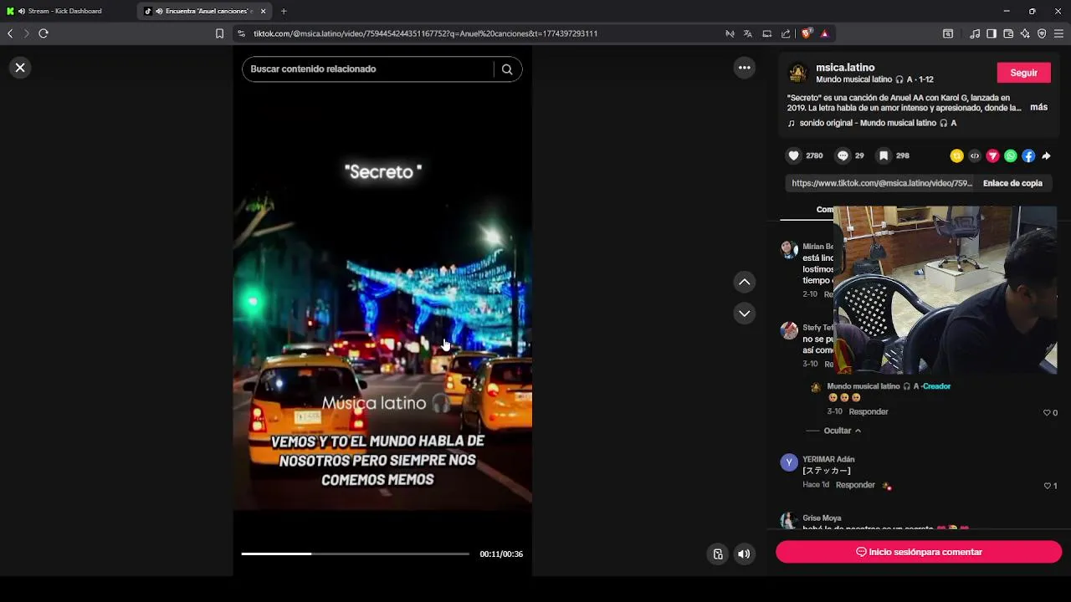Click the embed code share icon
Viewport: 1071px width, 602px height.
pyautogui.click(x=975, y=156)
